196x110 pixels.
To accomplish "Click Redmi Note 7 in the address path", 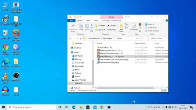I will pyautogui.click(x=108, y=38).
